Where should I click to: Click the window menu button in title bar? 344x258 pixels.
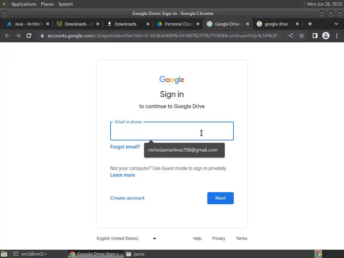click(4, 13)
